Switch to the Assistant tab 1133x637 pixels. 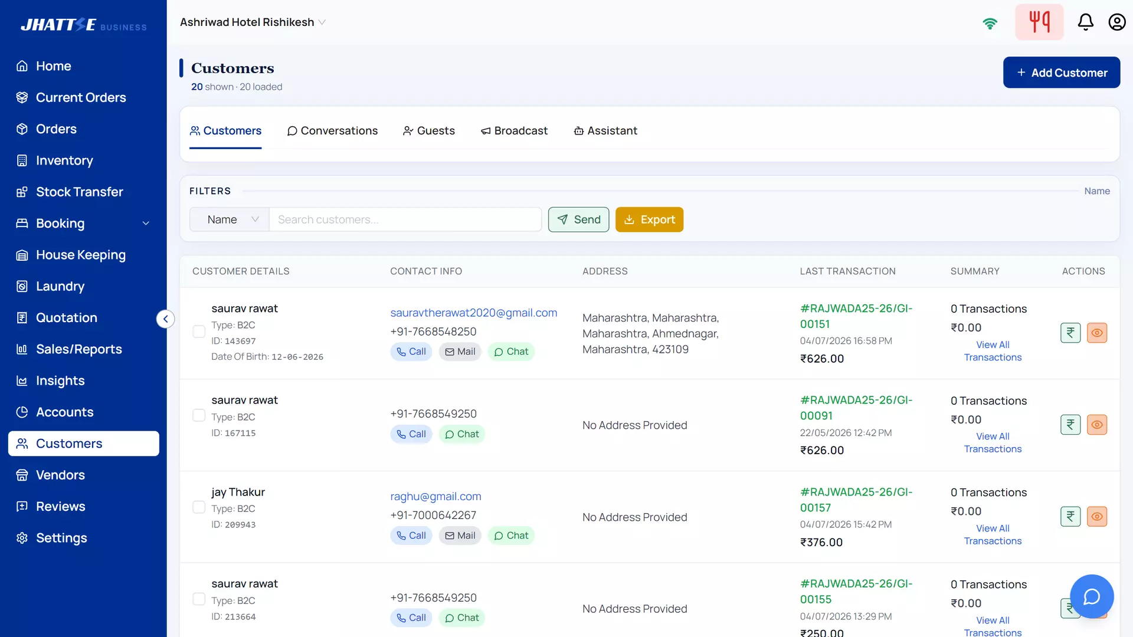point(605,131)
